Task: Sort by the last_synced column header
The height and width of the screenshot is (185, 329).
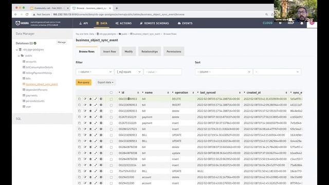Action: pyautogui.click(x=218, y=92)
